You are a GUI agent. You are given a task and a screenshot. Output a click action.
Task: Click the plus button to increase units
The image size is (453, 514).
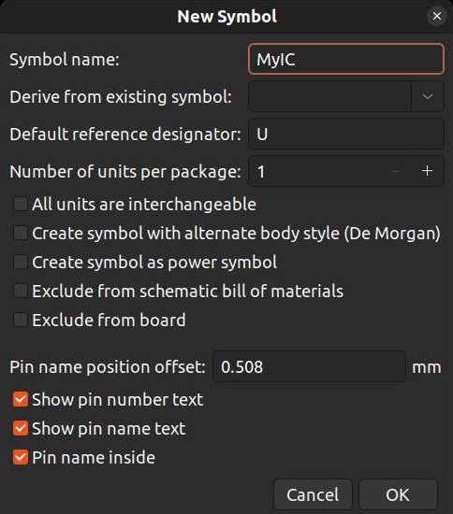pos(427,171)
